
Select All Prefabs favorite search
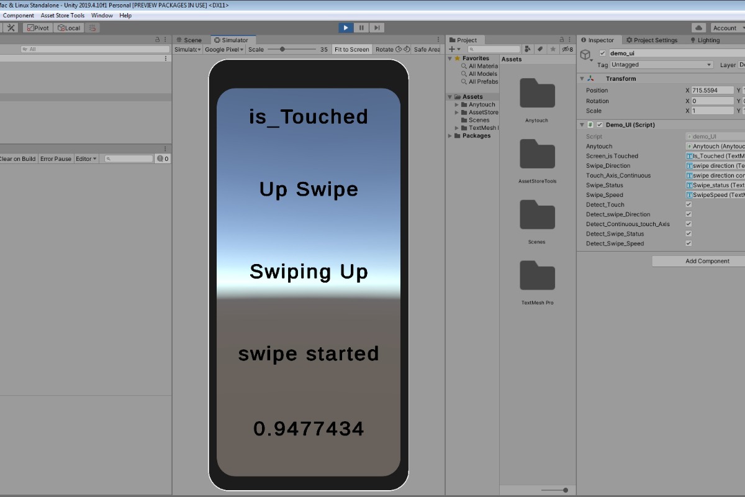pyautogui.click(x=483, y=81)
